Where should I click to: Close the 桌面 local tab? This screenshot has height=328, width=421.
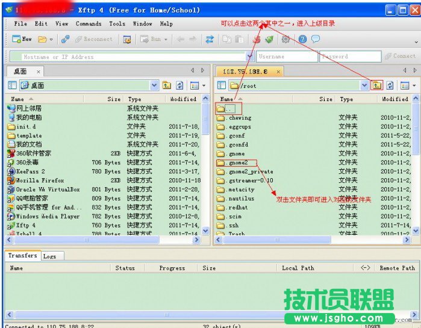pos(39,72)
